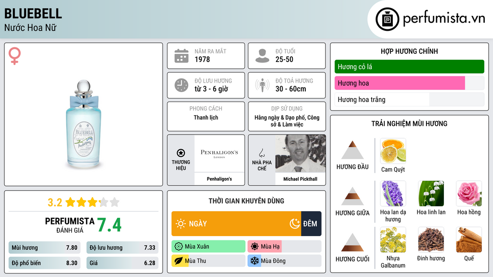The image size is (493, 277).
Task: Click the star rating next to 3.2
Action: [92, 202]
